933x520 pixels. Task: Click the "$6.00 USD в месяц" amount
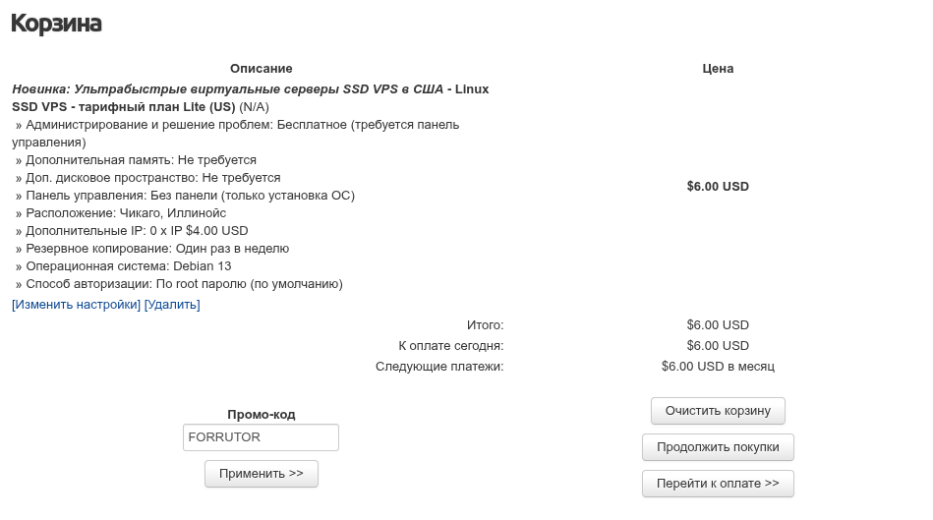click(x=718, y=367)
